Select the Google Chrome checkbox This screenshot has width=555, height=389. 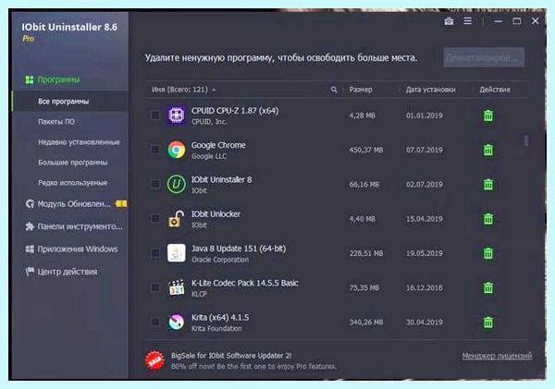pyautogui.click(x=155, y=150)
